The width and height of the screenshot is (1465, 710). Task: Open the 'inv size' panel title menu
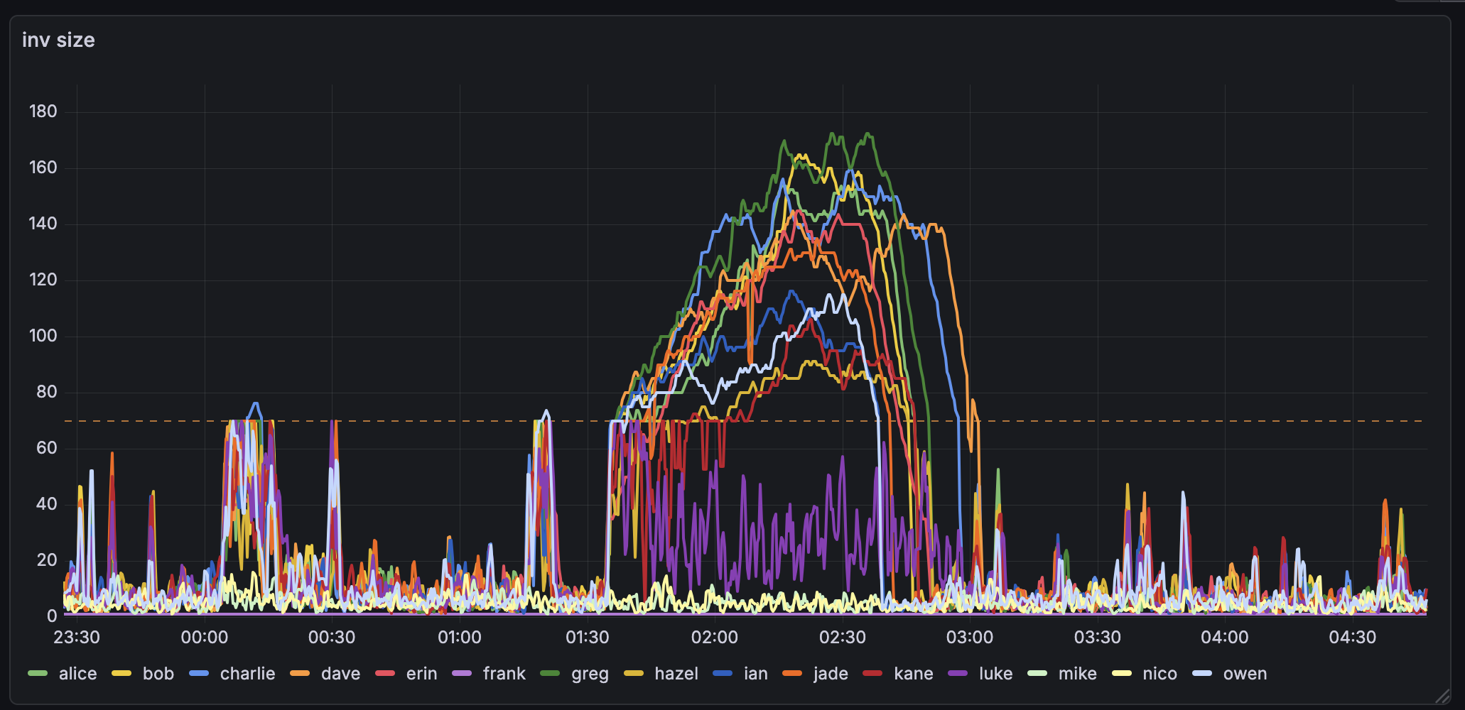[58, 40]
